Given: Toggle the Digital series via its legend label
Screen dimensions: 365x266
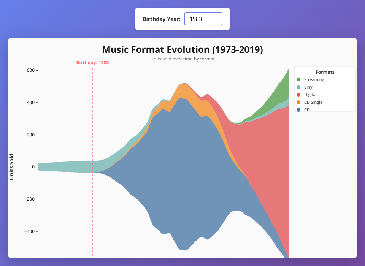Looking at the screenshot, I should pos(310,95).
